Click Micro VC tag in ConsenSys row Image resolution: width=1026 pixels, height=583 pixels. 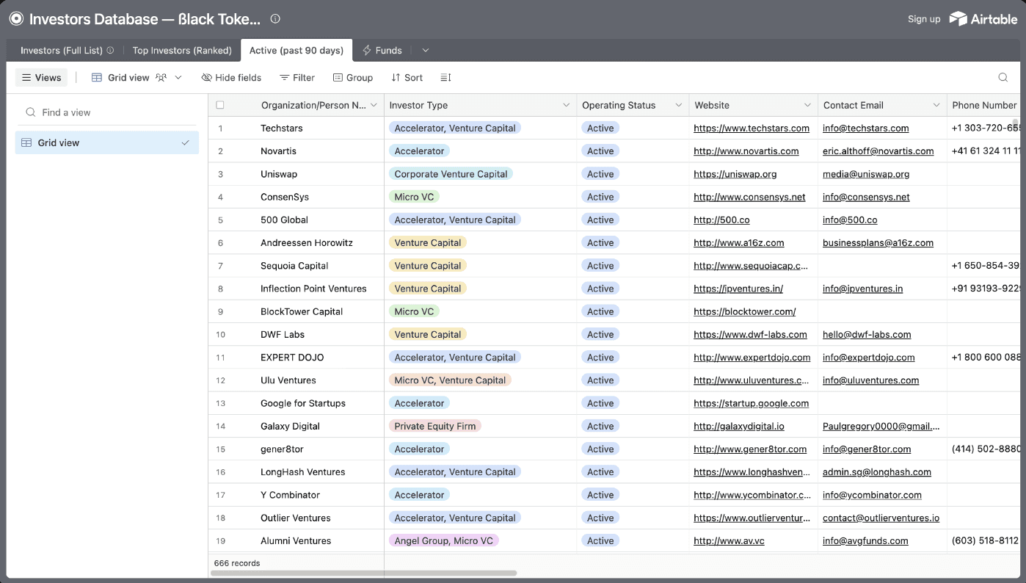click(414, 197)
